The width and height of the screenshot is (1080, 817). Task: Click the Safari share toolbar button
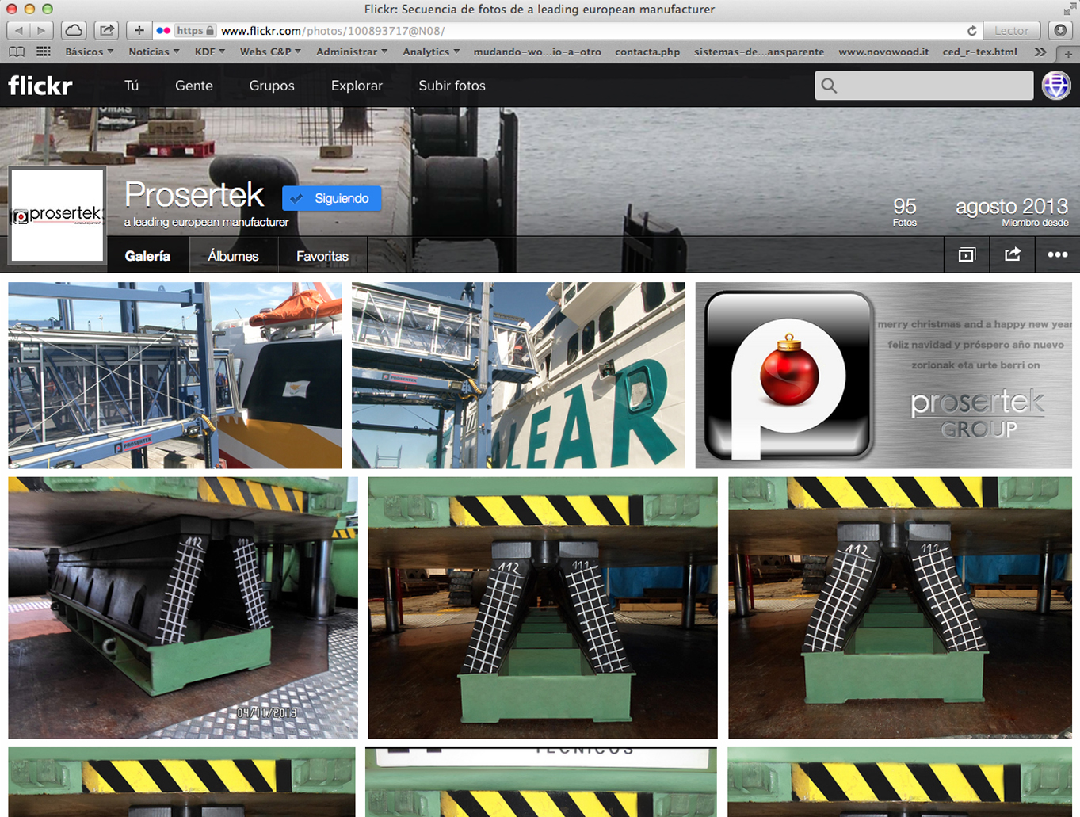(106, 30)
